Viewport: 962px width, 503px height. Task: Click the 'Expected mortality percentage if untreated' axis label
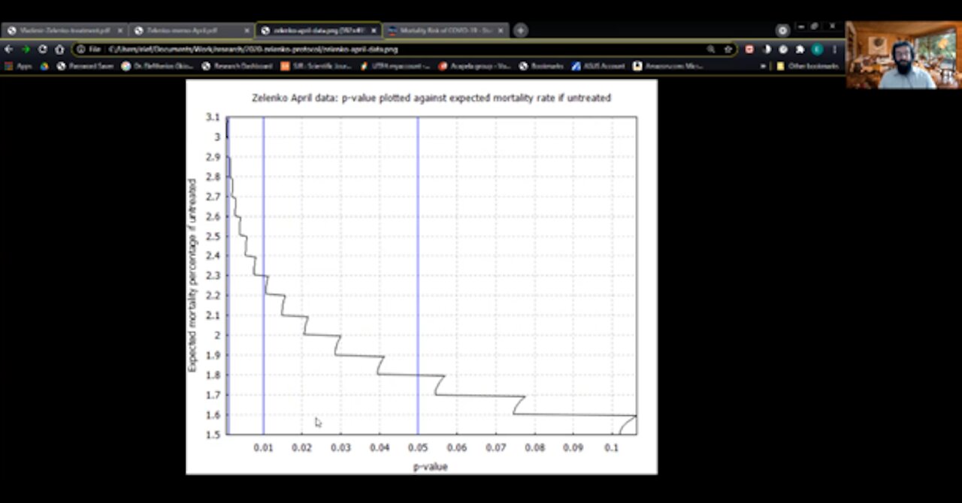pos(192,275)
